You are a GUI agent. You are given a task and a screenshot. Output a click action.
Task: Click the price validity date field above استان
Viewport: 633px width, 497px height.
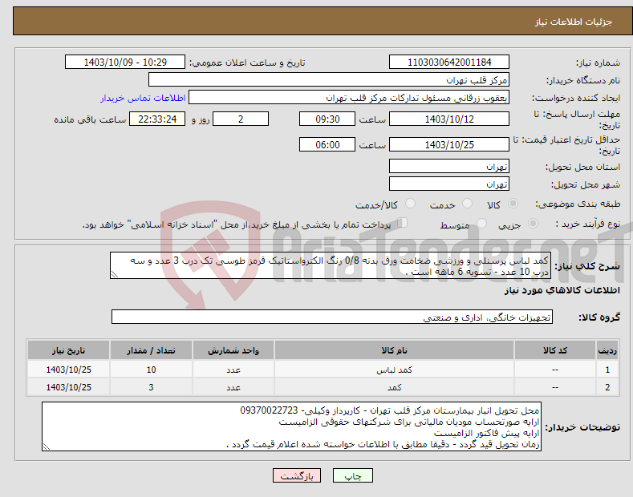tap(449, 144)
